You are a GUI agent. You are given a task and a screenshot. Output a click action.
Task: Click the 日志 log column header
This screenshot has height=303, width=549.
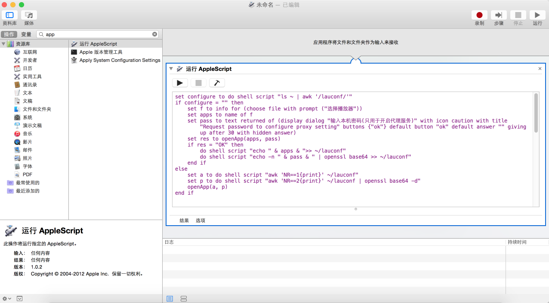click(x=334, y=242)
